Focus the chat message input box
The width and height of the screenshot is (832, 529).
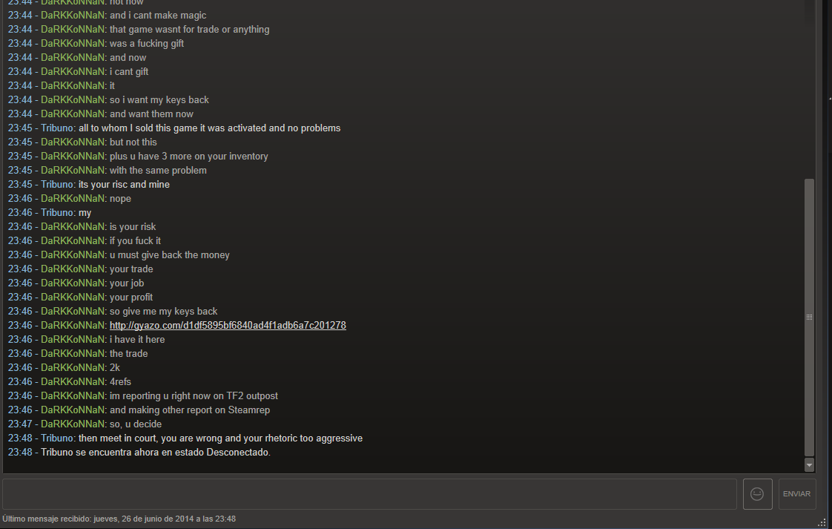click(x=370, y=494)
